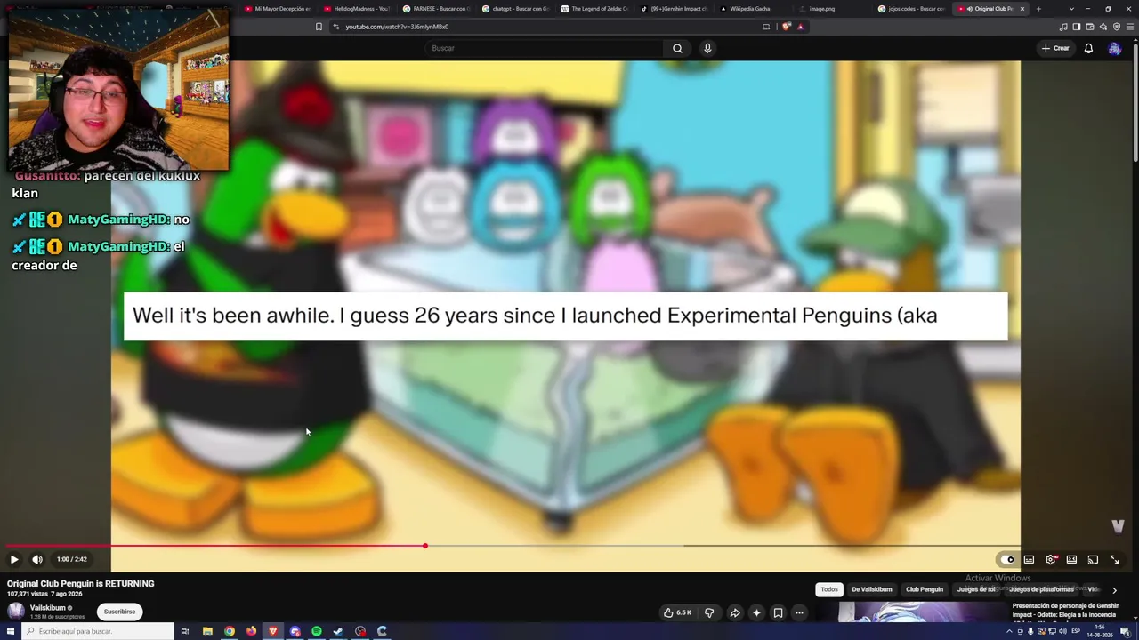Open more actions ellipsis menu
The height and width of the screenshot is (640, 1139).
[x=799, y=612]
